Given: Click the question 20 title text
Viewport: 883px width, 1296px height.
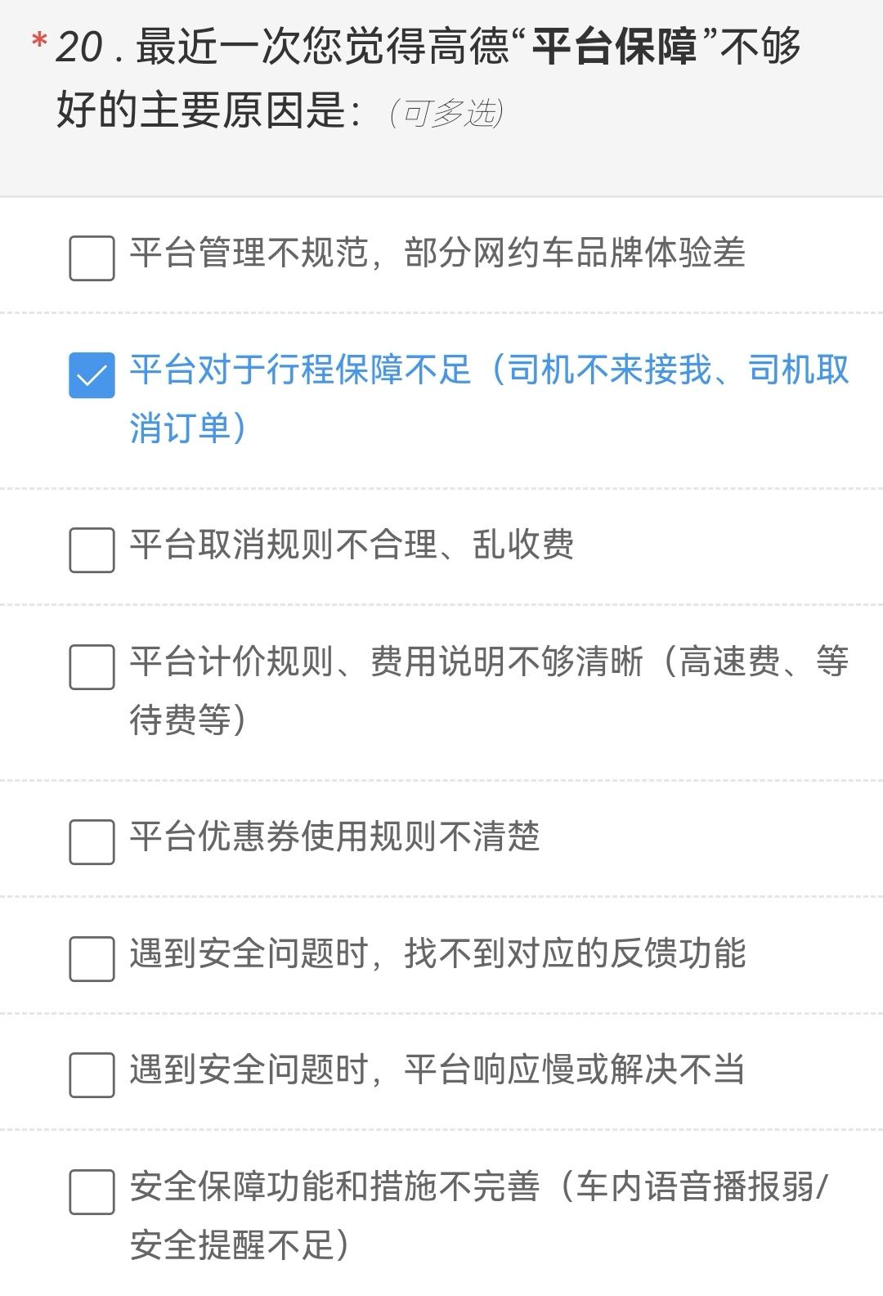Looking at the screenshot, I should click(428, 78).
